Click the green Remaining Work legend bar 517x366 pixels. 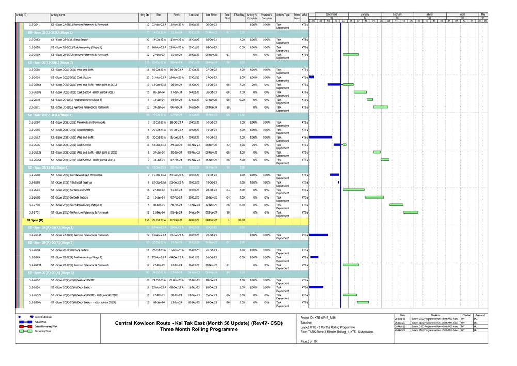coord(25,331)
